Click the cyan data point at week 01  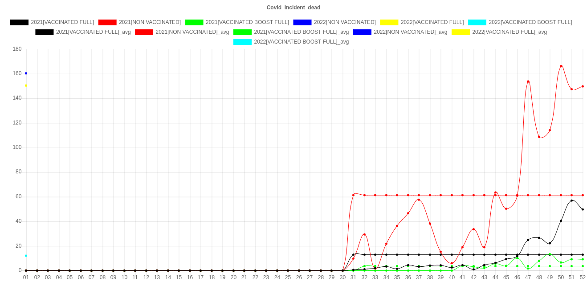pos(26,256)
